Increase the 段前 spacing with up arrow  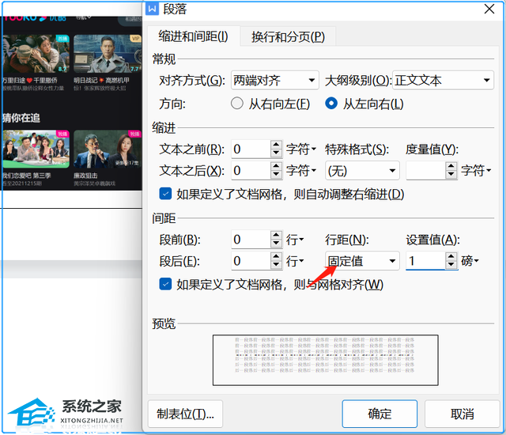(276, 235)
